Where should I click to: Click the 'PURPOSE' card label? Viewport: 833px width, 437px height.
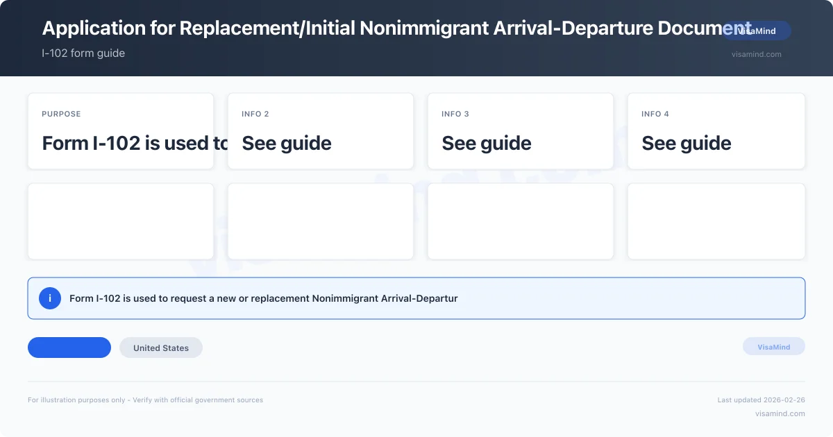click(61, 114)
